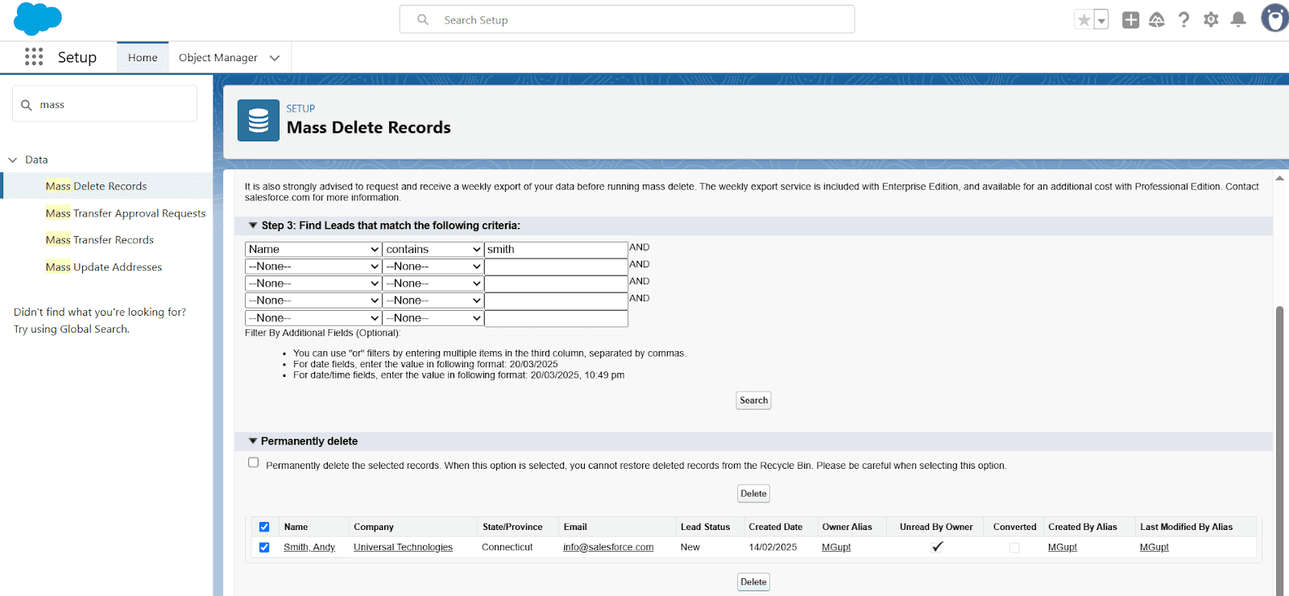Open the Help question mark icon

(1183, 20)
